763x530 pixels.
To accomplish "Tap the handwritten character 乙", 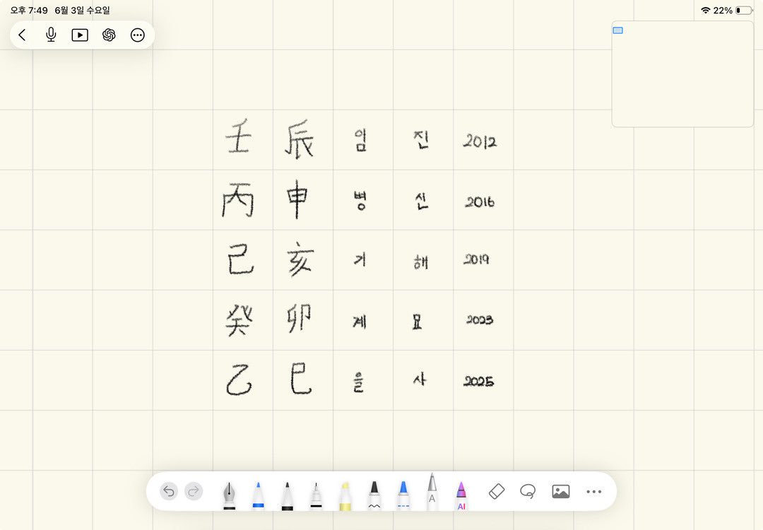I will (x=239, y=379).
